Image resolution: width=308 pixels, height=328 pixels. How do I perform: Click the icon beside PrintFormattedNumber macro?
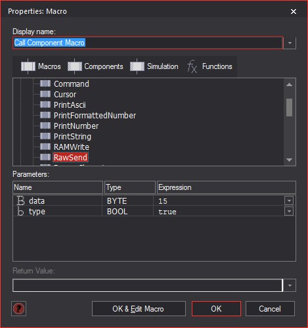tap(45, 115)
